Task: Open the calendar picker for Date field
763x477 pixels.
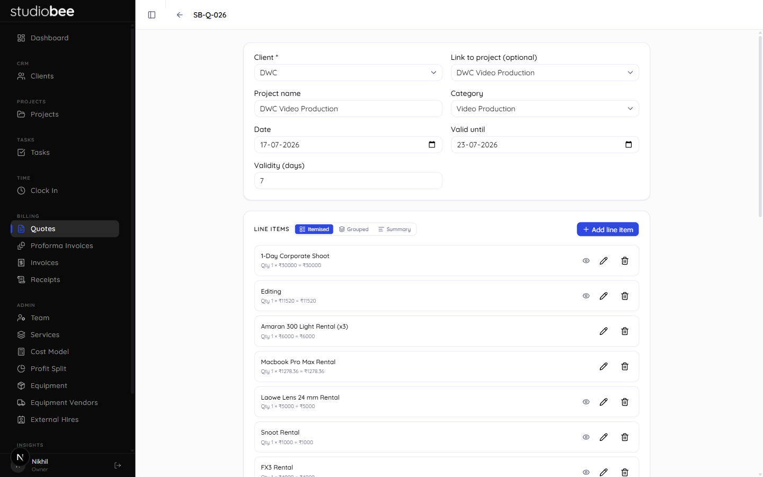Action: (432, 145)
